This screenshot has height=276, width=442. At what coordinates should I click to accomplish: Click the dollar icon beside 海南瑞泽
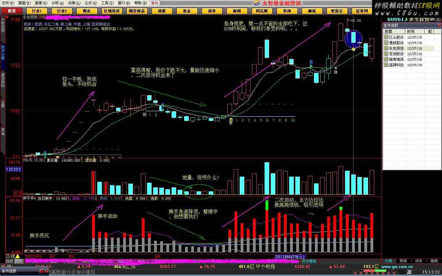pyautogui.click(x=386, y=59)
